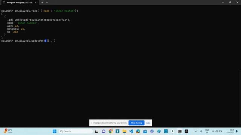Open the Chat app from the taskbar
This screenshot has width=241, height=135.
click(104, 131)
